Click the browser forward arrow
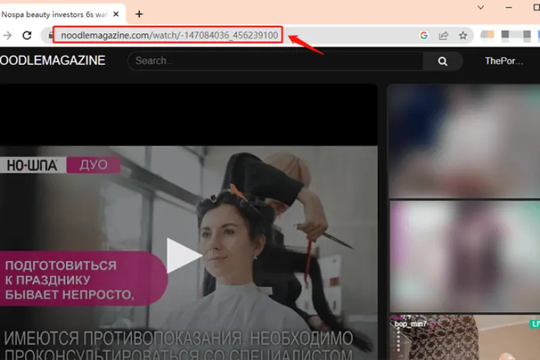 [7, 35]
